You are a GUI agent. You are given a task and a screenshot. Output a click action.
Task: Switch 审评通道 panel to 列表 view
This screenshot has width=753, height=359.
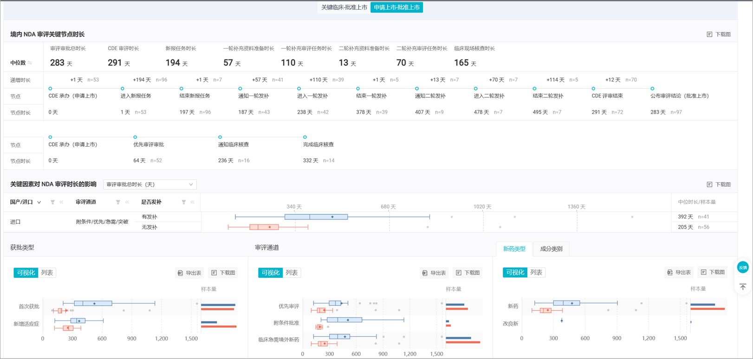pos(292,273)
